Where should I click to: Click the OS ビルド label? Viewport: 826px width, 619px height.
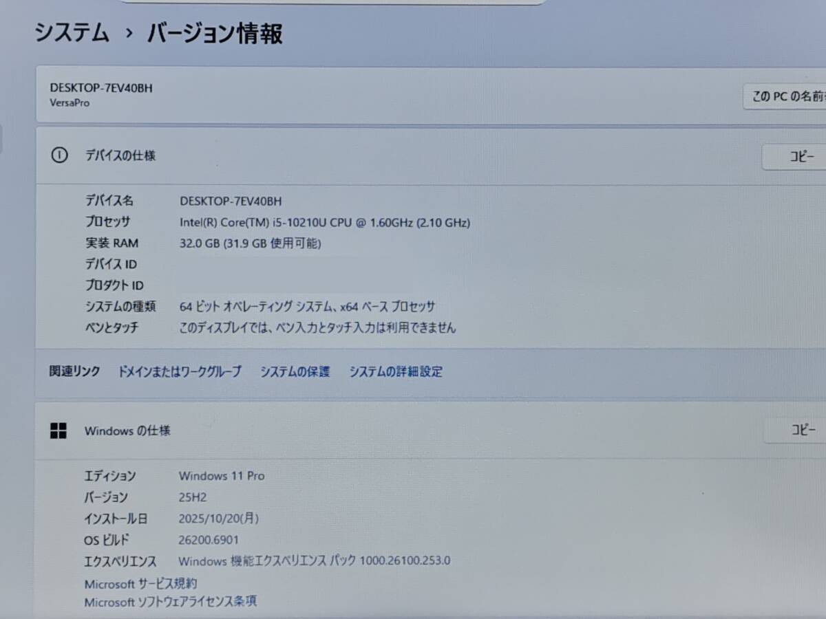point(107,540)
